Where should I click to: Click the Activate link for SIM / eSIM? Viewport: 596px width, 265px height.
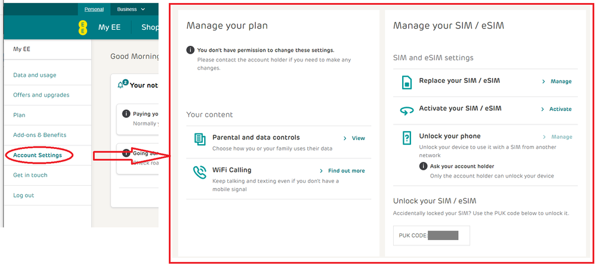coord(560,109)
